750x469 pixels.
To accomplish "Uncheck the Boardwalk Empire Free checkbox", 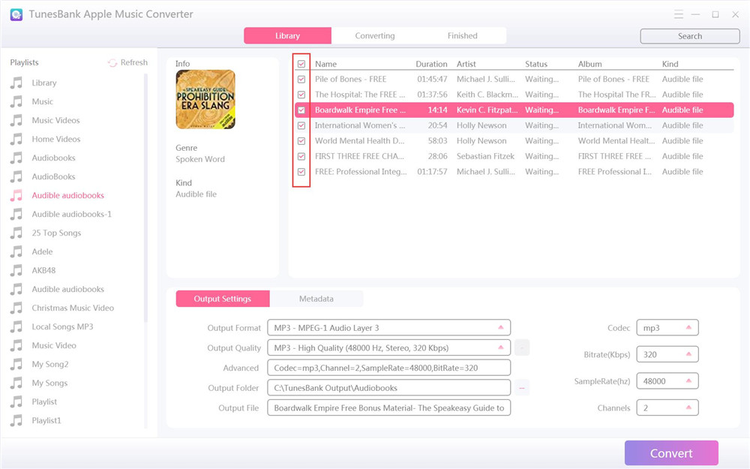I will click(x=301, y=110).
